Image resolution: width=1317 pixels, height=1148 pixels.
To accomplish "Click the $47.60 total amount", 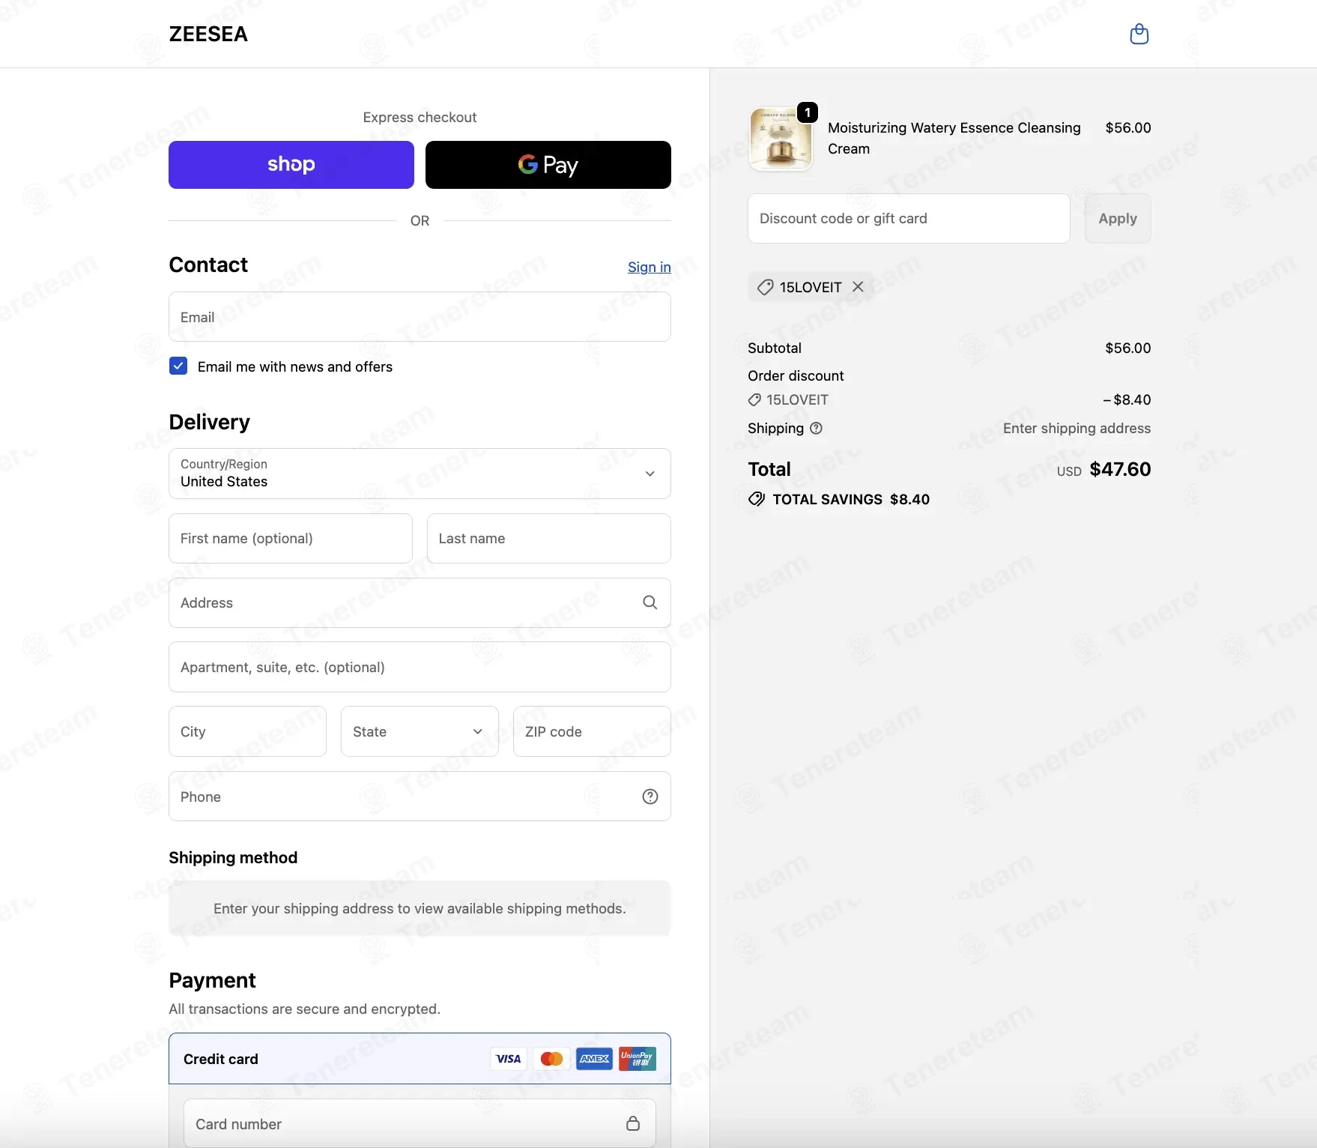I will tap(1120, 469).
